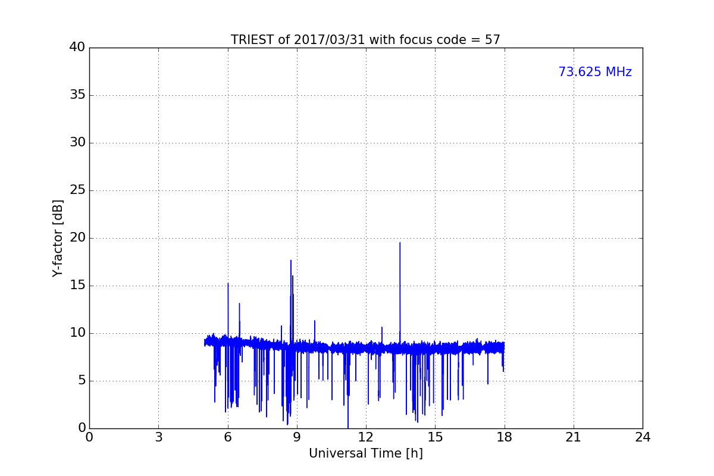The image size is (714, 476).
Task: Click the y-axis tick label '20'
Action: click(77, 238)
